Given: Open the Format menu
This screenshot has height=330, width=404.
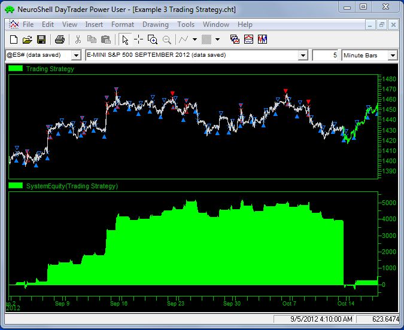Looking at the screenshot, I should [x=123, y=25].
